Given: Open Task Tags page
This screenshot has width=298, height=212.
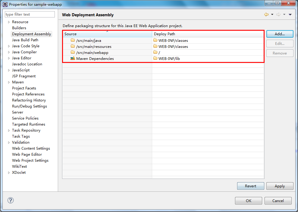Looking at the screenshot, I should click(x=21, y=136).
